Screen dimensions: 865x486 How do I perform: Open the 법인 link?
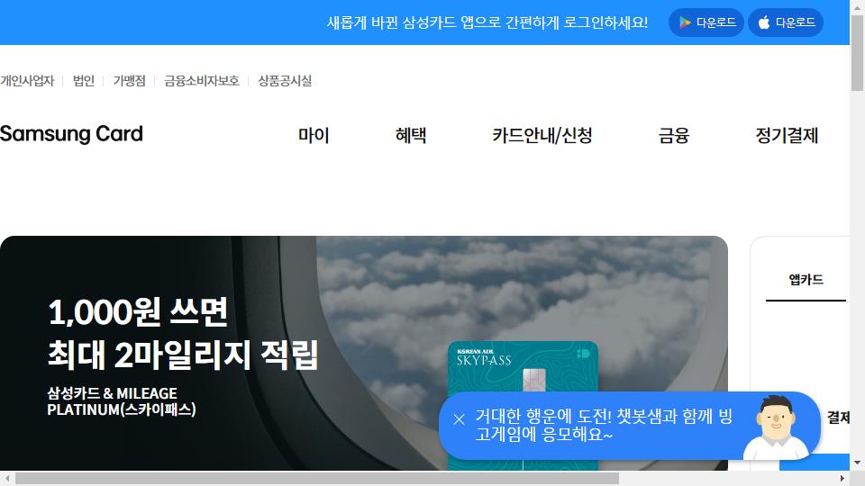coord(84,81)
